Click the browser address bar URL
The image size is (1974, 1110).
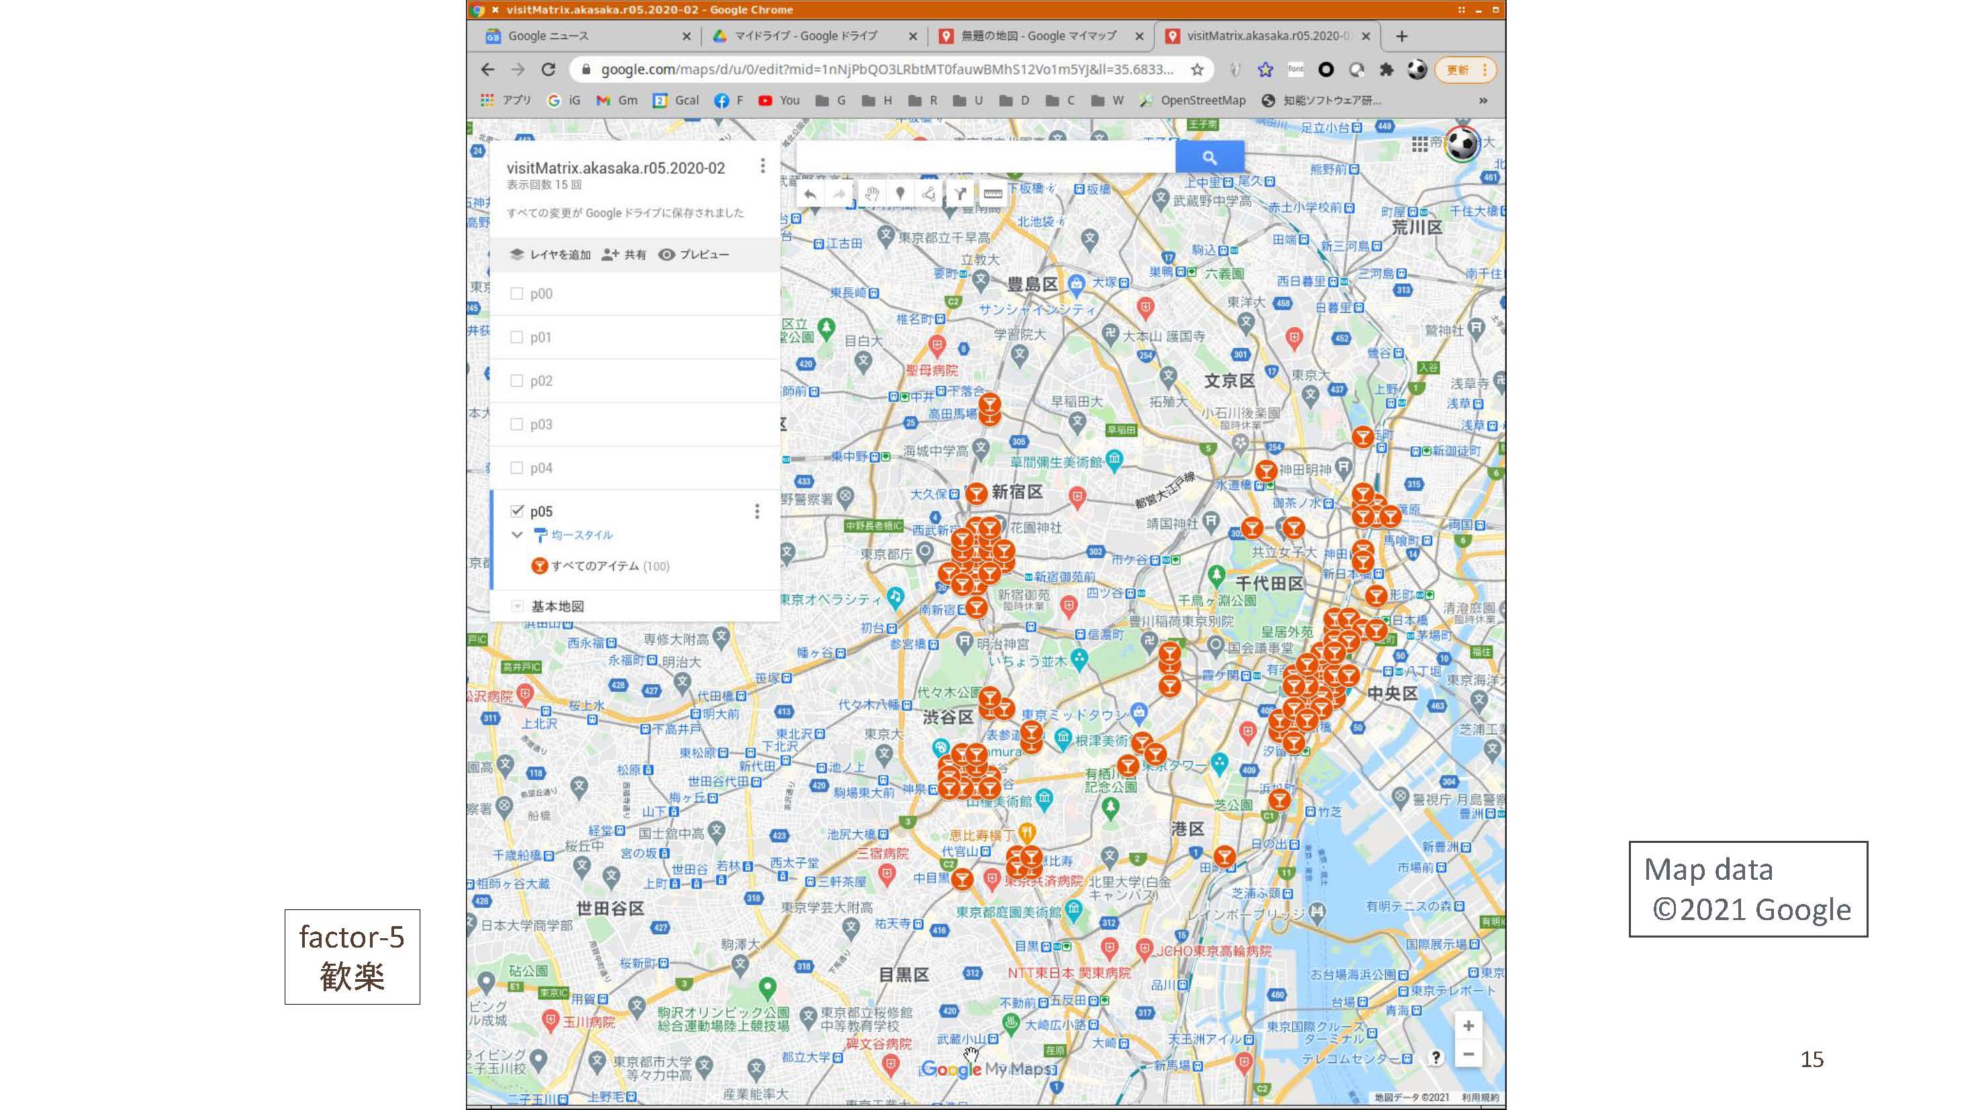pyautogui.click(x=886, y=70)
